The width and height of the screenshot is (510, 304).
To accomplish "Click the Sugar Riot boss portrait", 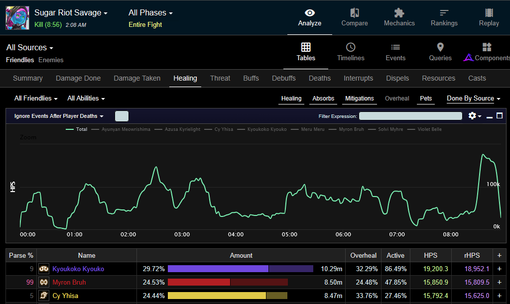I will pos(17,18).
